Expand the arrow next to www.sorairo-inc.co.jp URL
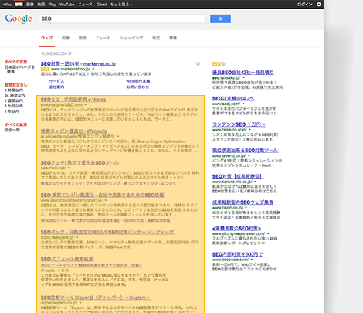The image size is (363, 313). [x=256, y=182]
